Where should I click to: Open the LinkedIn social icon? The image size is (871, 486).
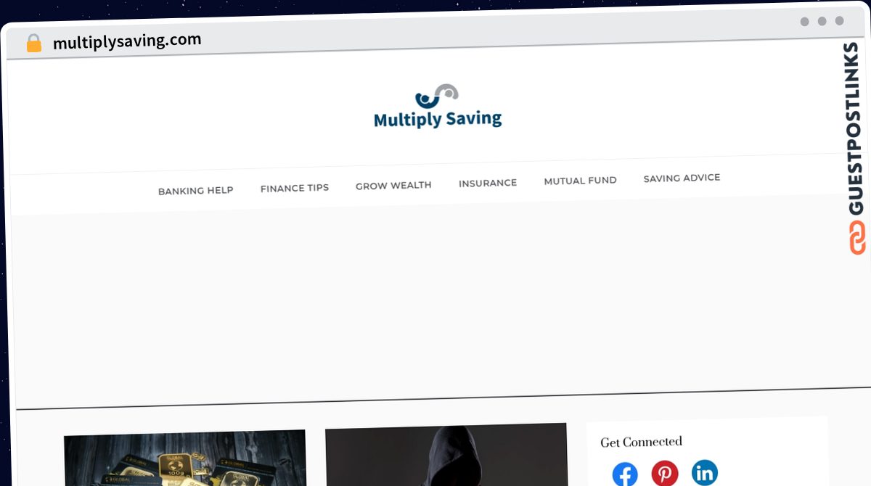point(704,472)
